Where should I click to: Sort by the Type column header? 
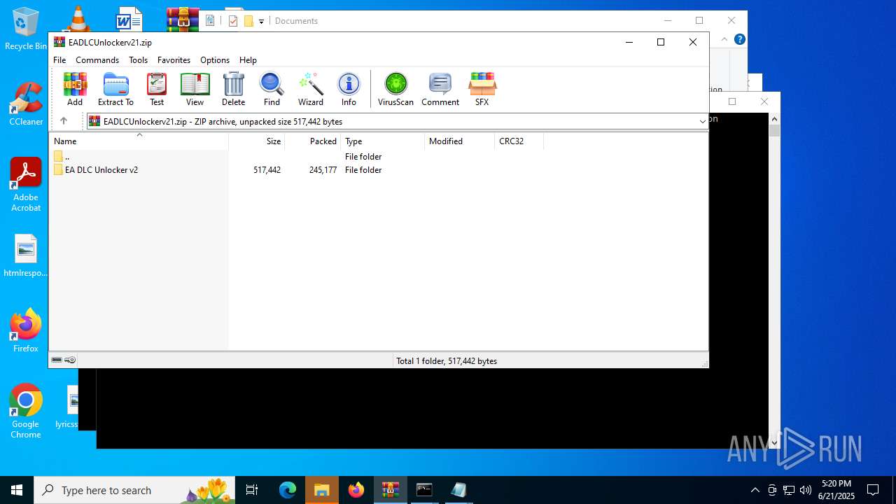(x=383, y=141)
